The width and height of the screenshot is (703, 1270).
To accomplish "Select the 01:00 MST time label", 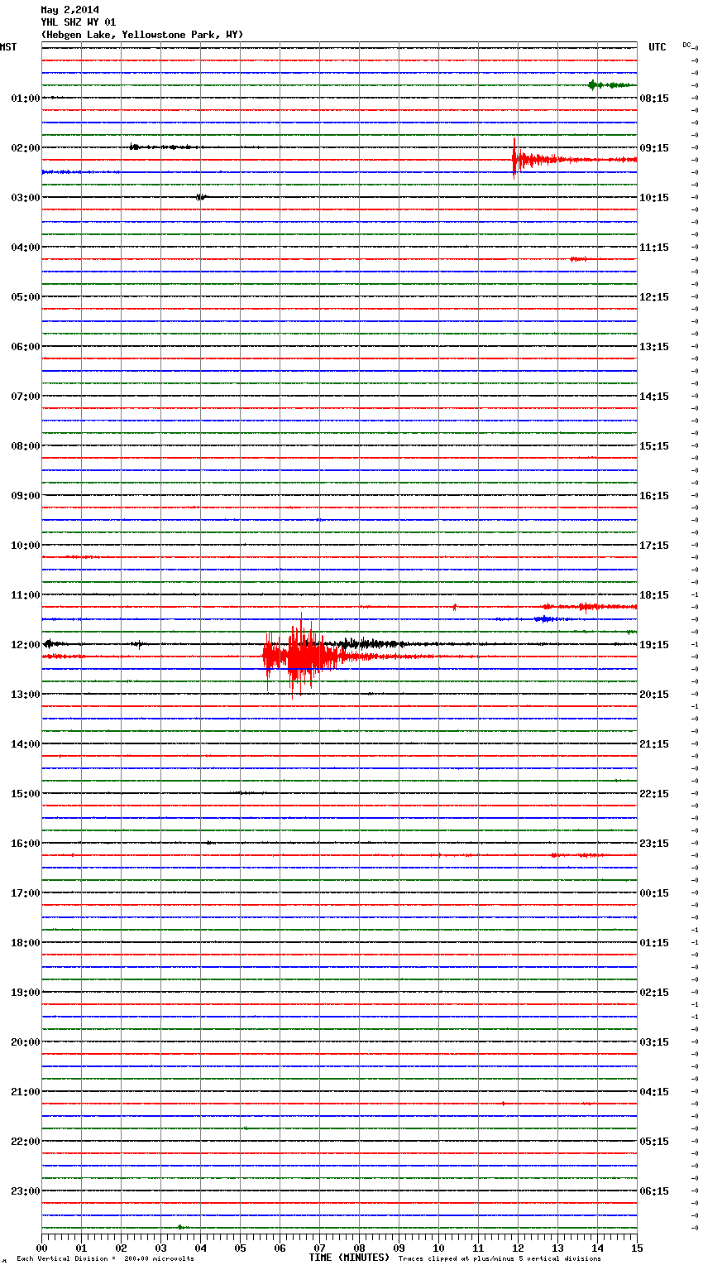I will tap(26, 99).
